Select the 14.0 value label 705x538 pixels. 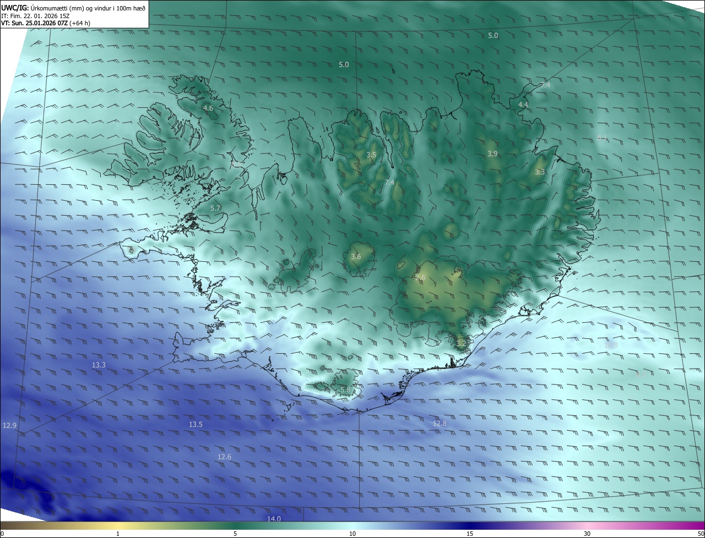274,519
